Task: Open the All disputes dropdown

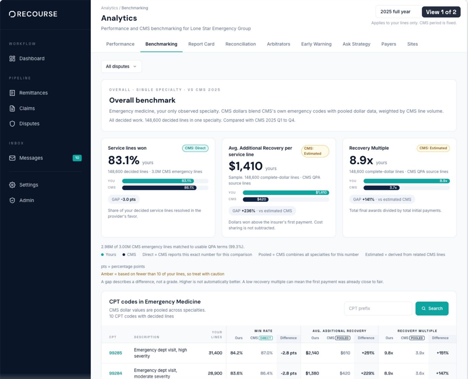Action: click(121, 66)
